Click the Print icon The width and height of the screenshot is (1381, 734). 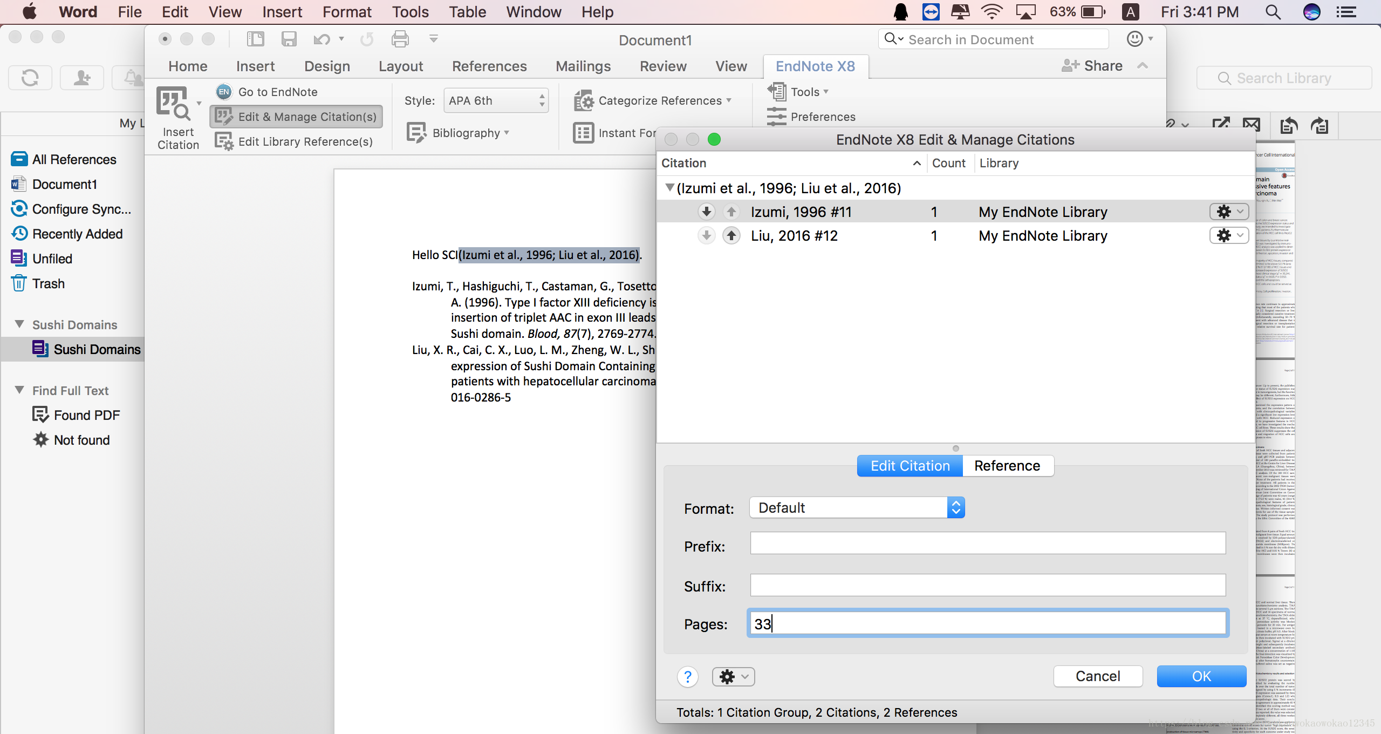pos(400,39)
